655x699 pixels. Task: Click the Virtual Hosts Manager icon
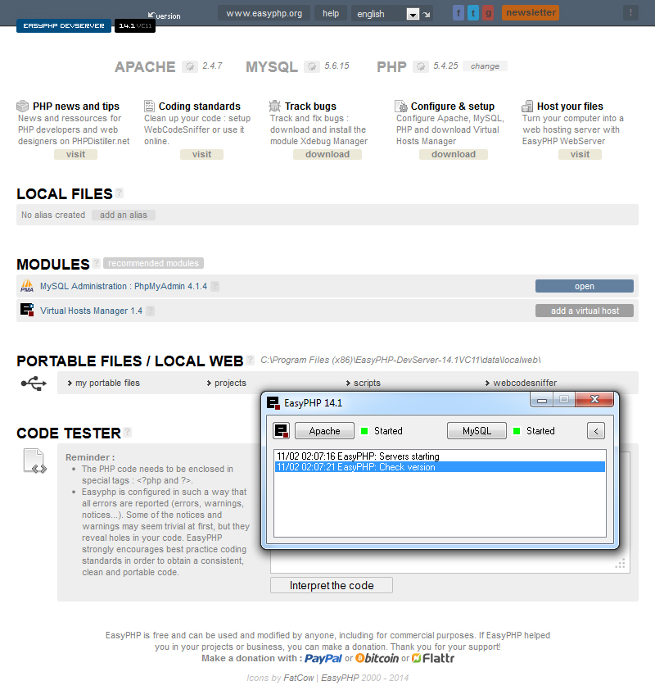click(26, 311)
